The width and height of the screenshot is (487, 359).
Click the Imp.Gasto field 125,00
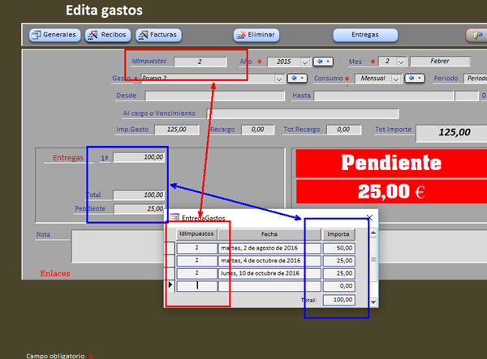[x=177, y=130]
